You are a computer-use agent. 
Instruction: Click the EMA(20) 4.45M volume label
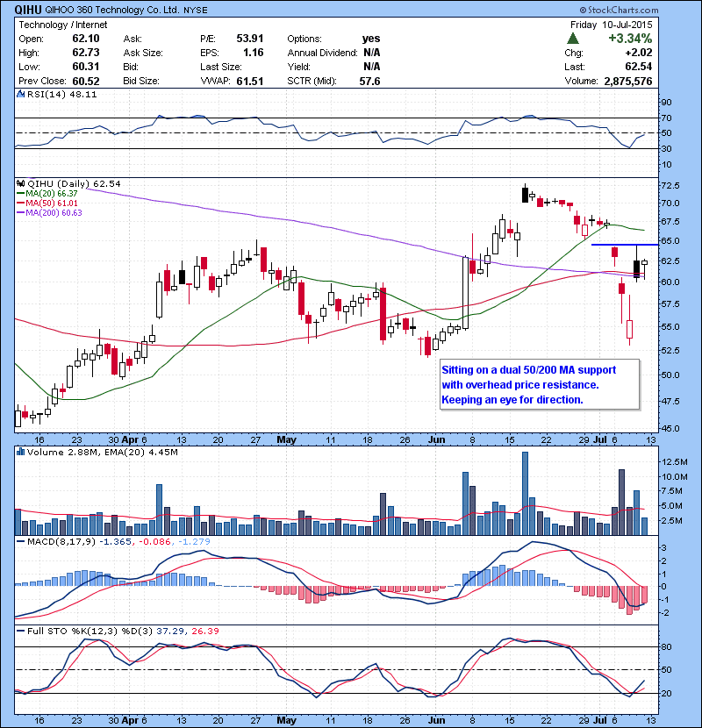(140, 453)
